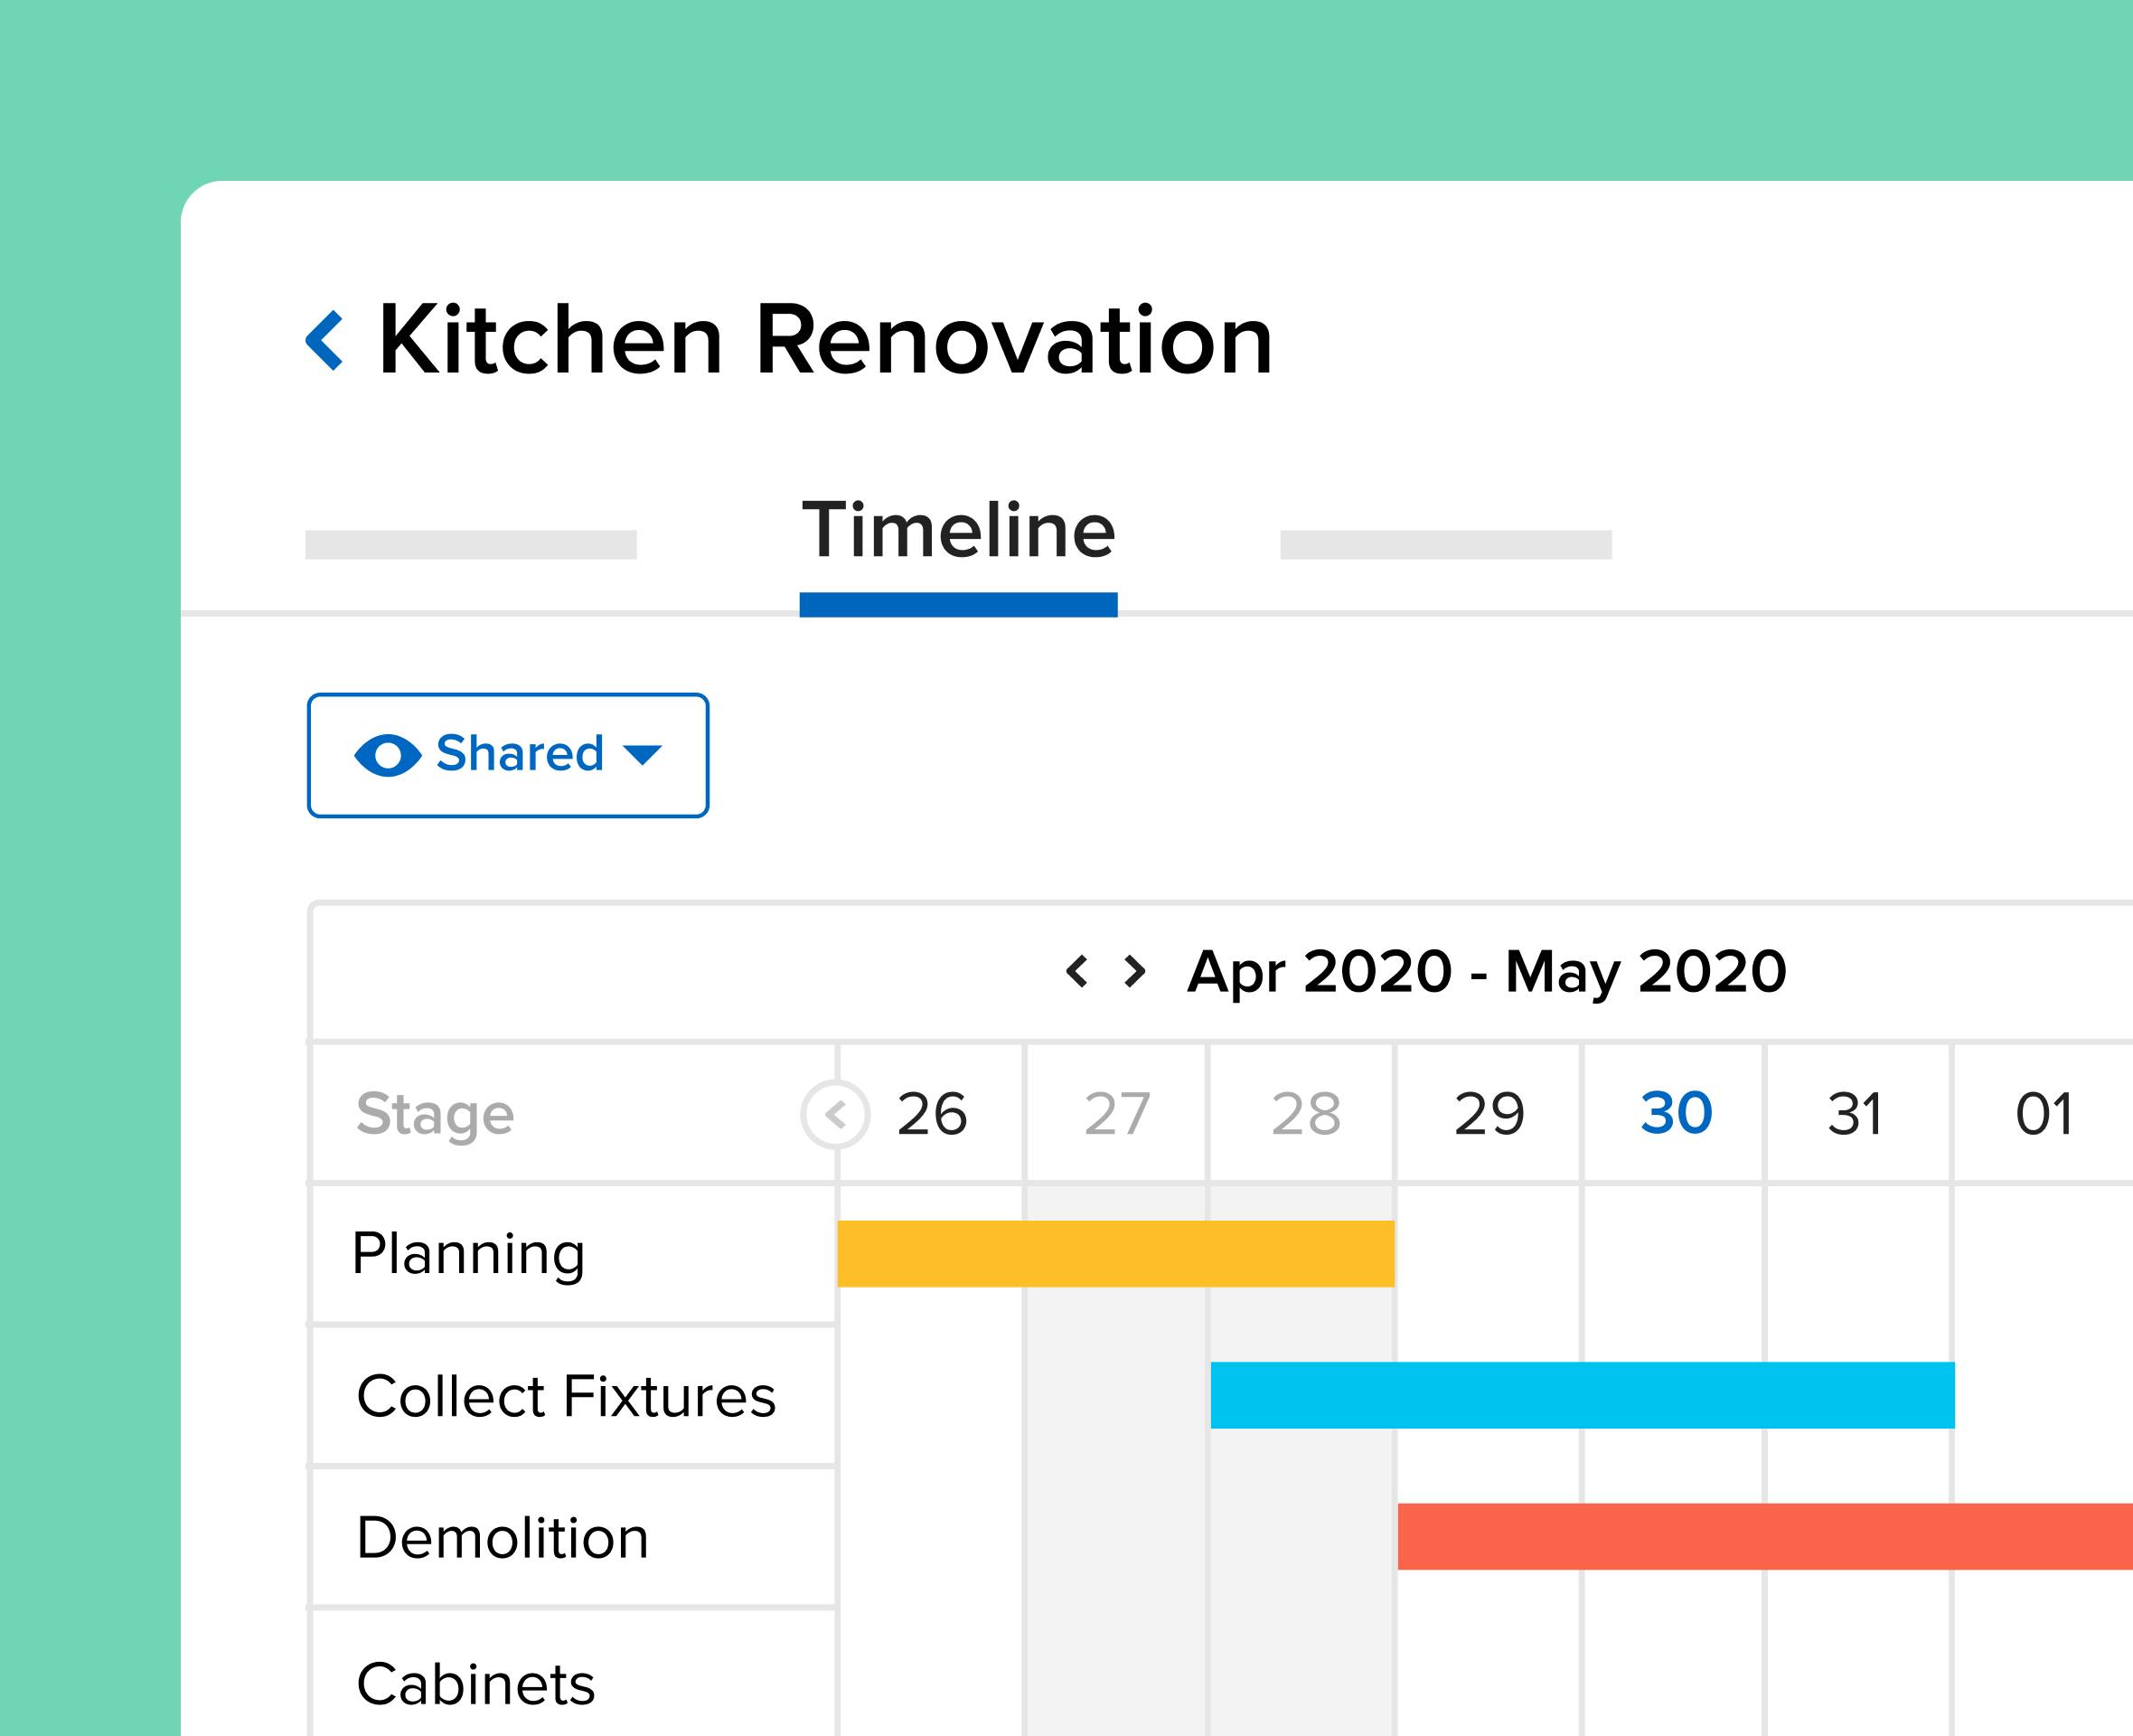Viewport: 2133px width, 1736px height.
Task: Collapse the Stage column with circled chevron
Action: [836, 1114]
